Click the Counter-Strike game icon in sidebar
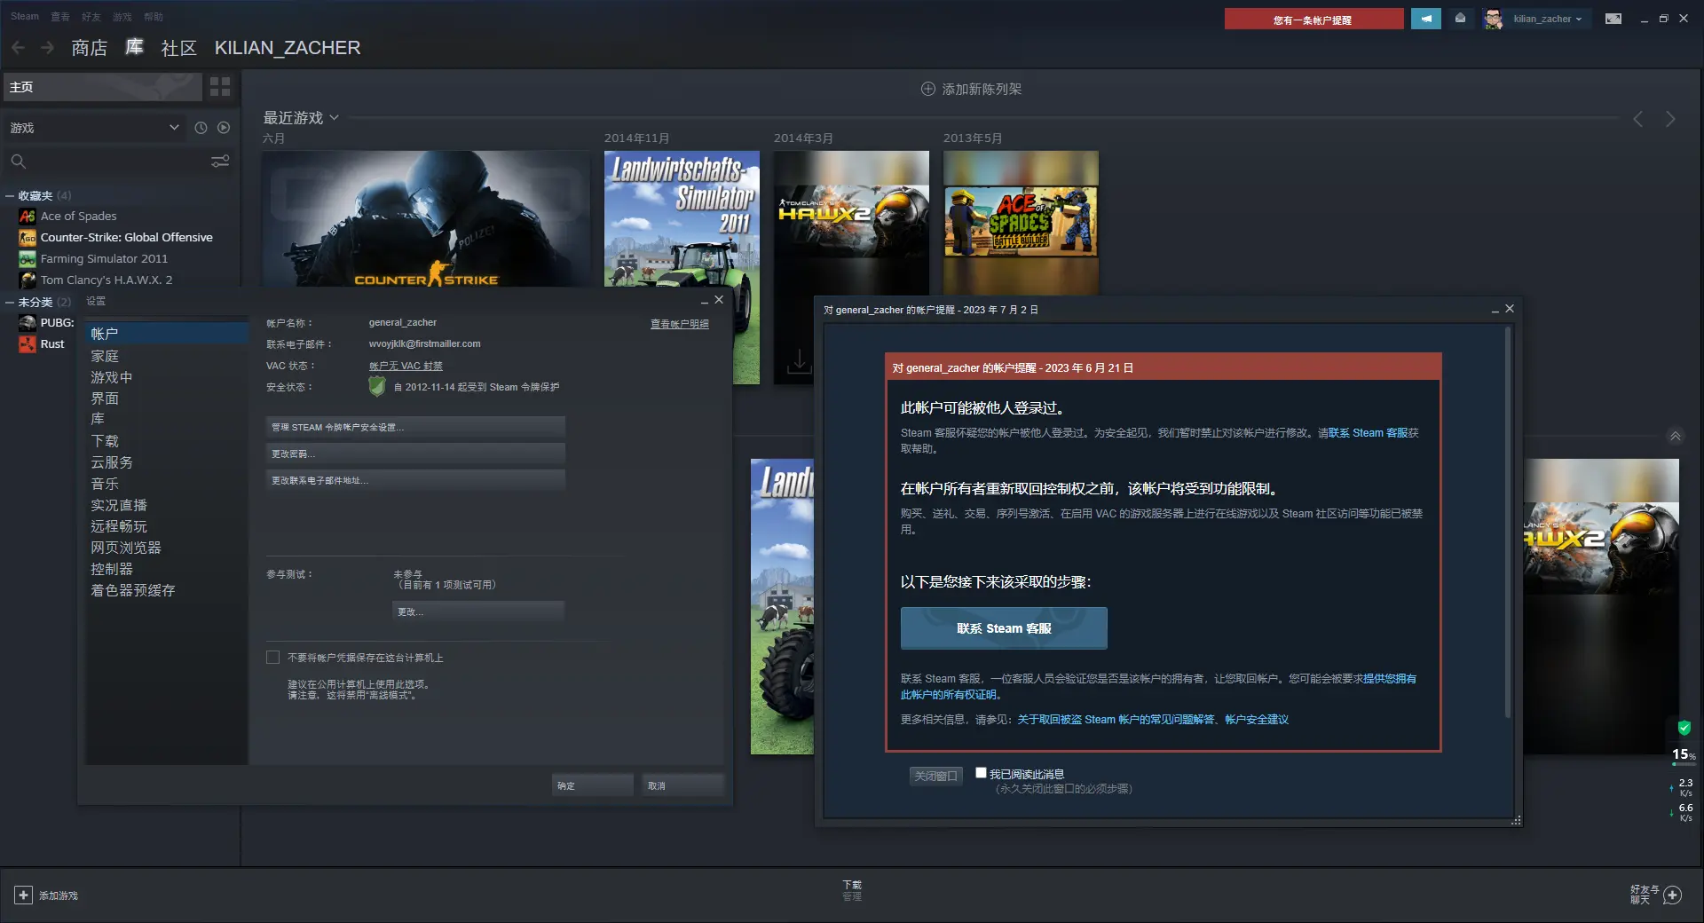The width and height of the screenshot is (1704, 923). (28, 237)
